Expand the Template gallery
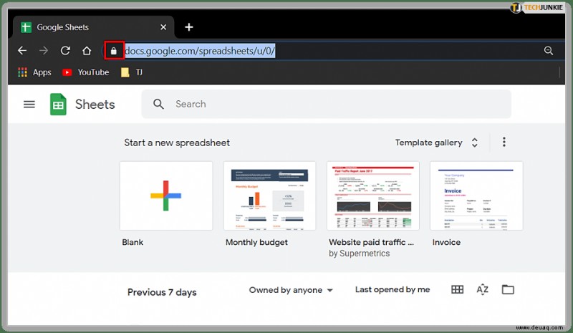 tap(436, 143)
